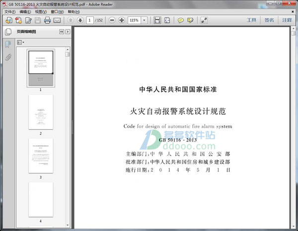The image size is (298, 231).
Task: Close the document via the menu bar X
Action: [x=293, y=12]
